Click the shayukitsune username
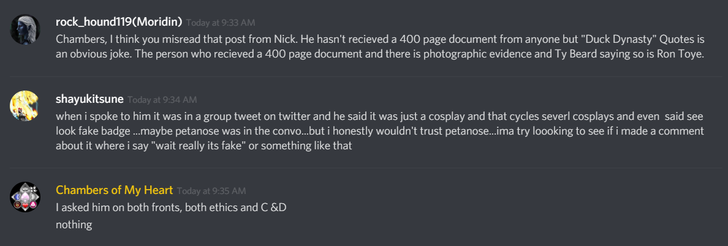 pos(89,99)
